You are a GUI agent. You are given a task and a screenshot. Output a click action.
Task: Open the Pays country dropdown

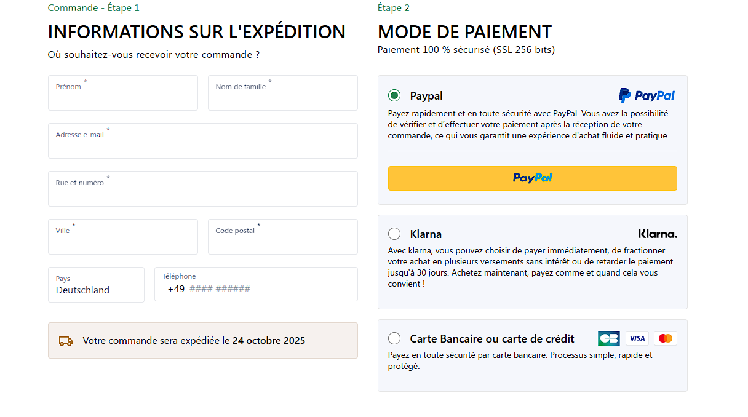[96, 285]
